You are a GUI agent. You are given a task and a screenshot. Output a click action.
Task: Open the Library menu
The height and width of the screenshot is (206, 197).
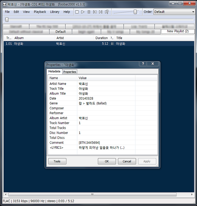coord(55,12)
